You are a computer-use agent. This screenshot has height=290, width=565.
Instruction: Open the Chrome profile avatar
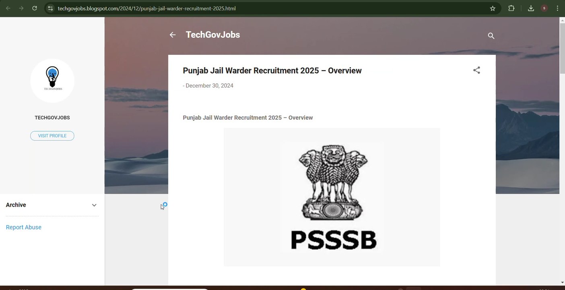pos(544,8)
